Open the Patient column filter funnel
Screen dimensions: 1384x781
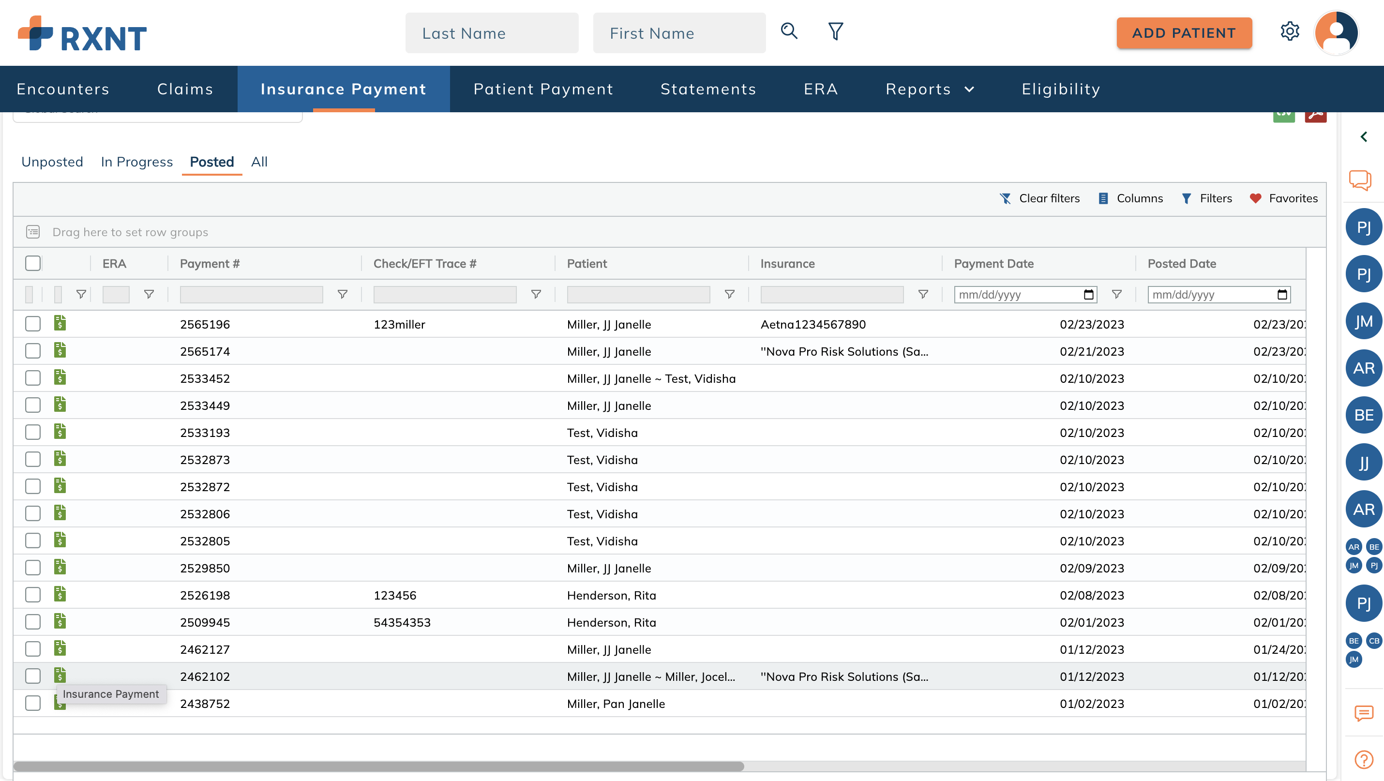(729, 294)
